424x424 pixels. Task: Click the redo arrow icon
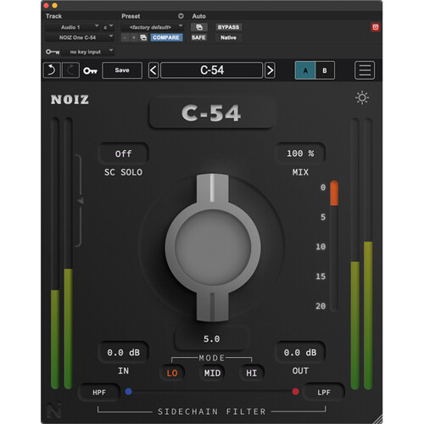(70, 70)
